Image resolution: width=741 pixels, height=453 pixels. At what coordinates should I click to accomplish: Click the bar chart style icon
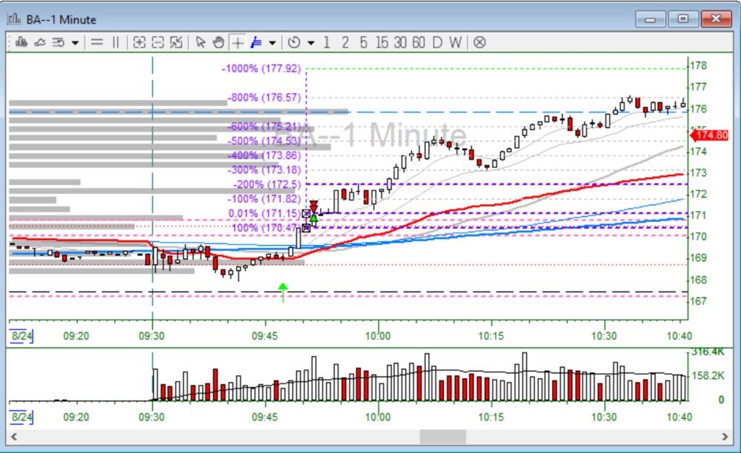pyautogui.click(x=23, y=42)
